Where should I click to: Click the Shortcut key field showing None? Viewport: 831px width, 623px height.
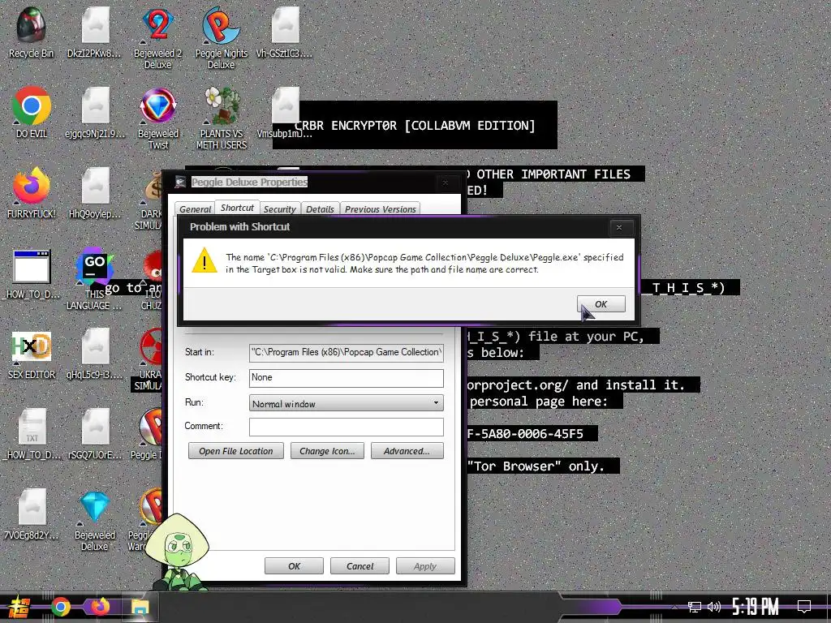click(x=346, y=378)
